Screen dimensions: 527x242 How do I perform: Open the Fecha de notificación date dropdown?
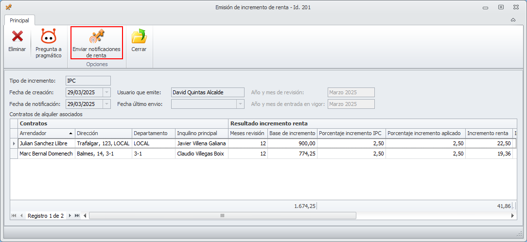click(x=107, y=104)
